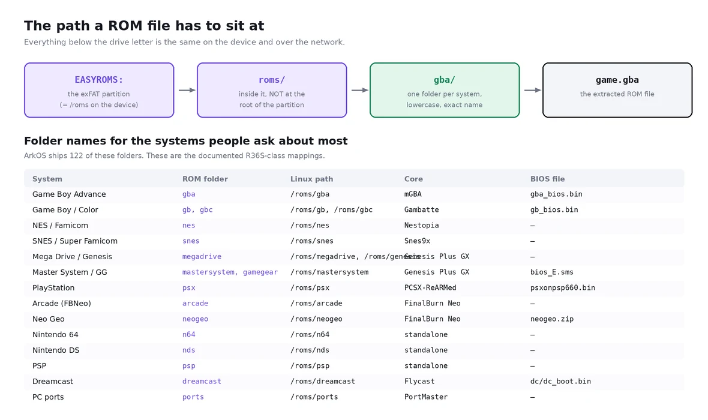
Task: Click the "psx" ROM folder cell
Action: (189, 288)
